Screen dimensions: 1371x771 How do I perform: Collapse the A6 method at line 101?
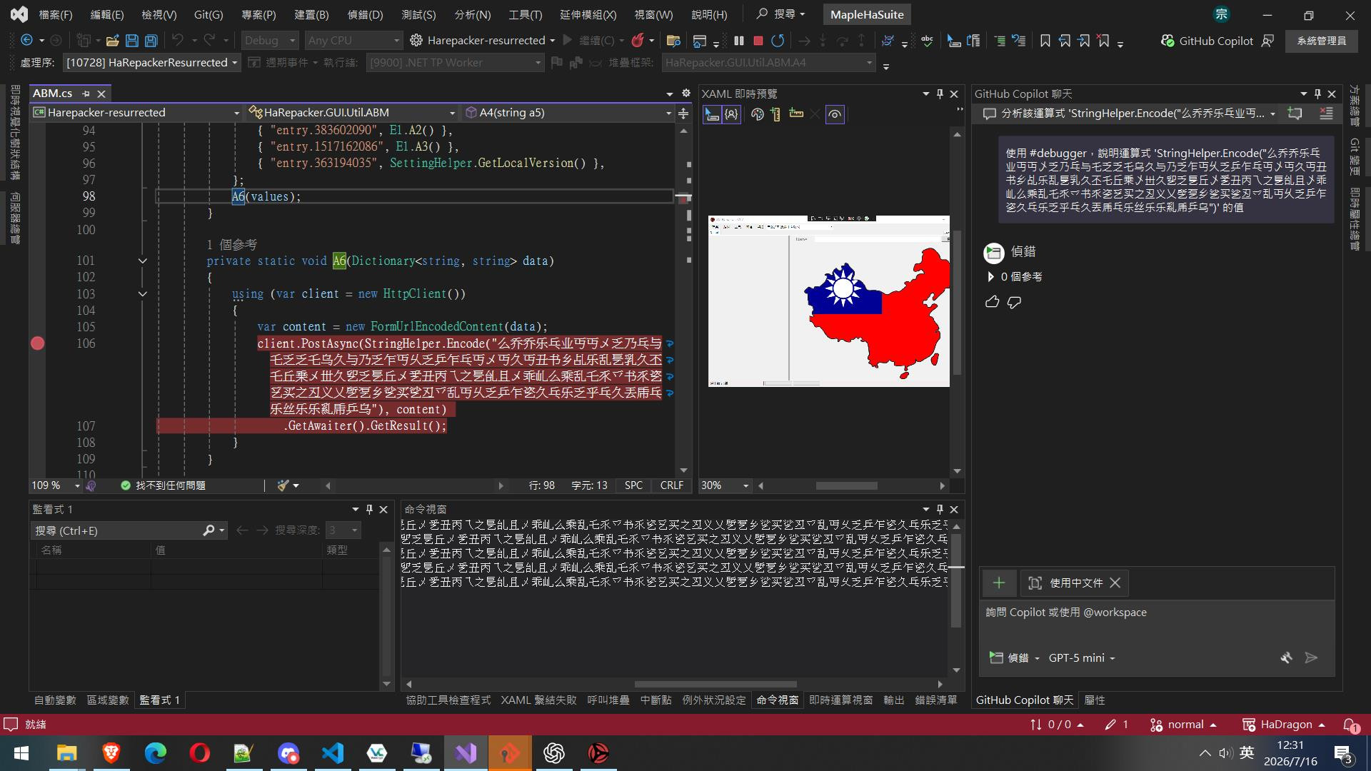pos(142,261)
